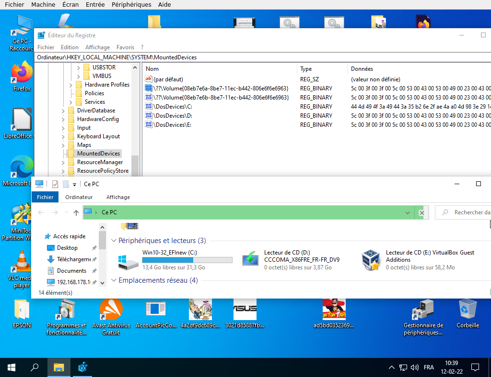Expand the Hardware Profiles registry key
Viewport: 491px width, 377px height.
pos(71,85)
